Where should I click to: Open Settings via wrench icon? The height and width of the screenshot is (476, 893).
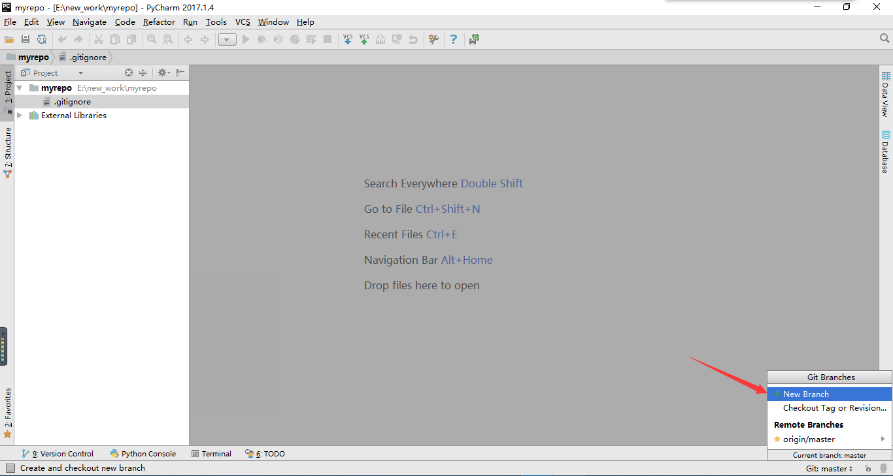click(x=433, y=40)
